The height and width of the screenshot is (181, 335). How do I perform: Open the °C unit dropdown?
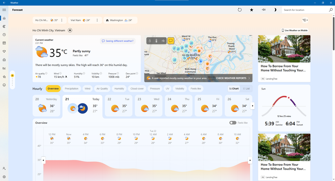305,20
